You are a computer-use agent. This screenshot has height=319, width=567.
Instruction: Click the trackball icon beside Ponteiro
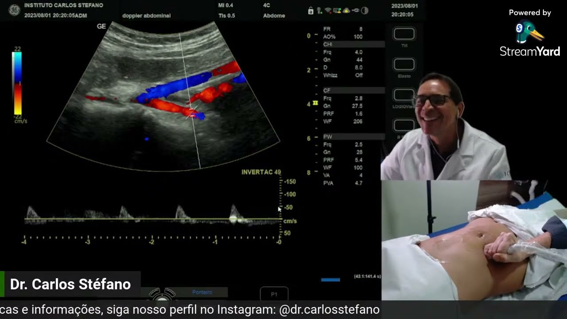(x=162, y=293)
